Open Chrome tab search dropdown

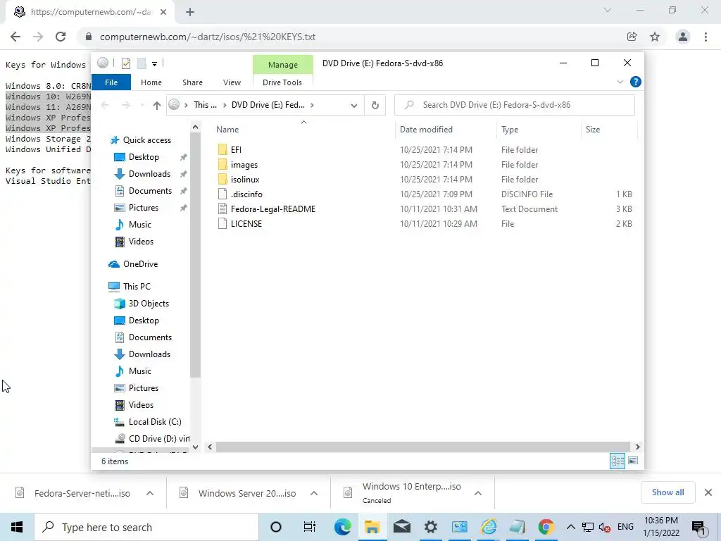click(x=608, y=10)
